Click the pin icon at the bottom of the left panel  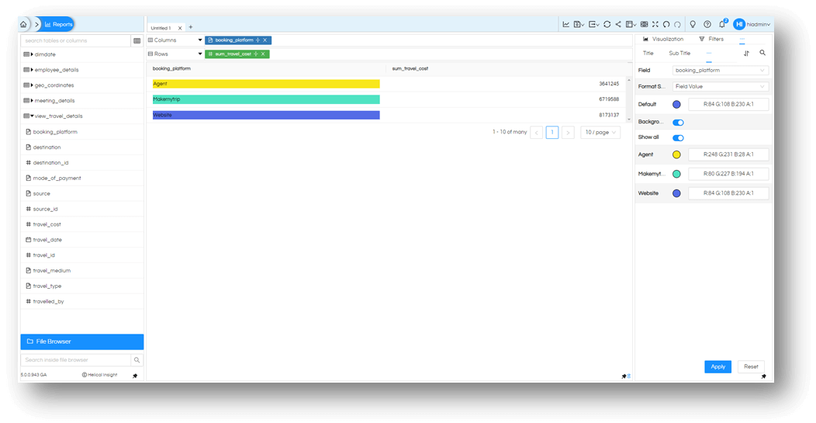135,376
